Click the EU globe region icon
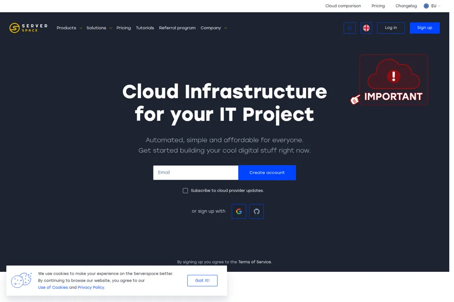This screenshot has height=302, width=454. [x=426, y=6]
